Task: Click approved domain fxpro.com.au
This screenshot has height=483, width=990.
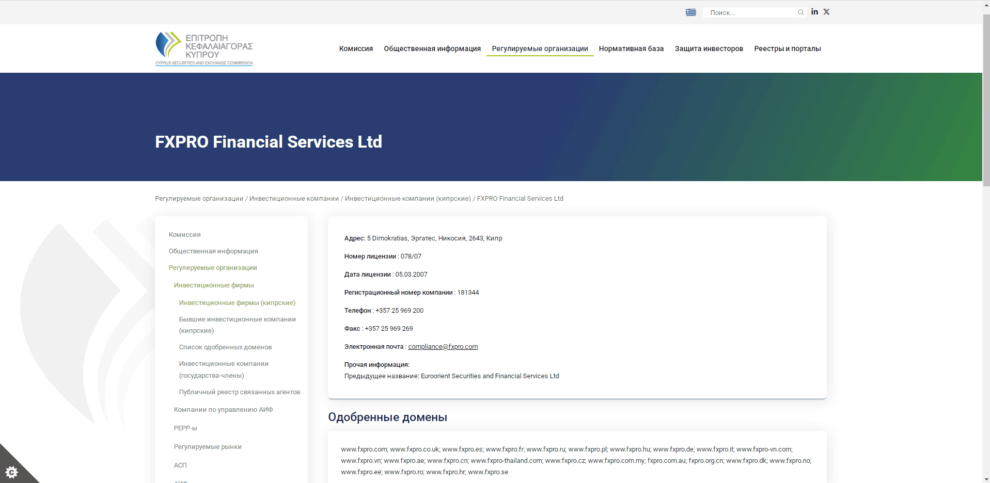Action: tap(666, 461)
